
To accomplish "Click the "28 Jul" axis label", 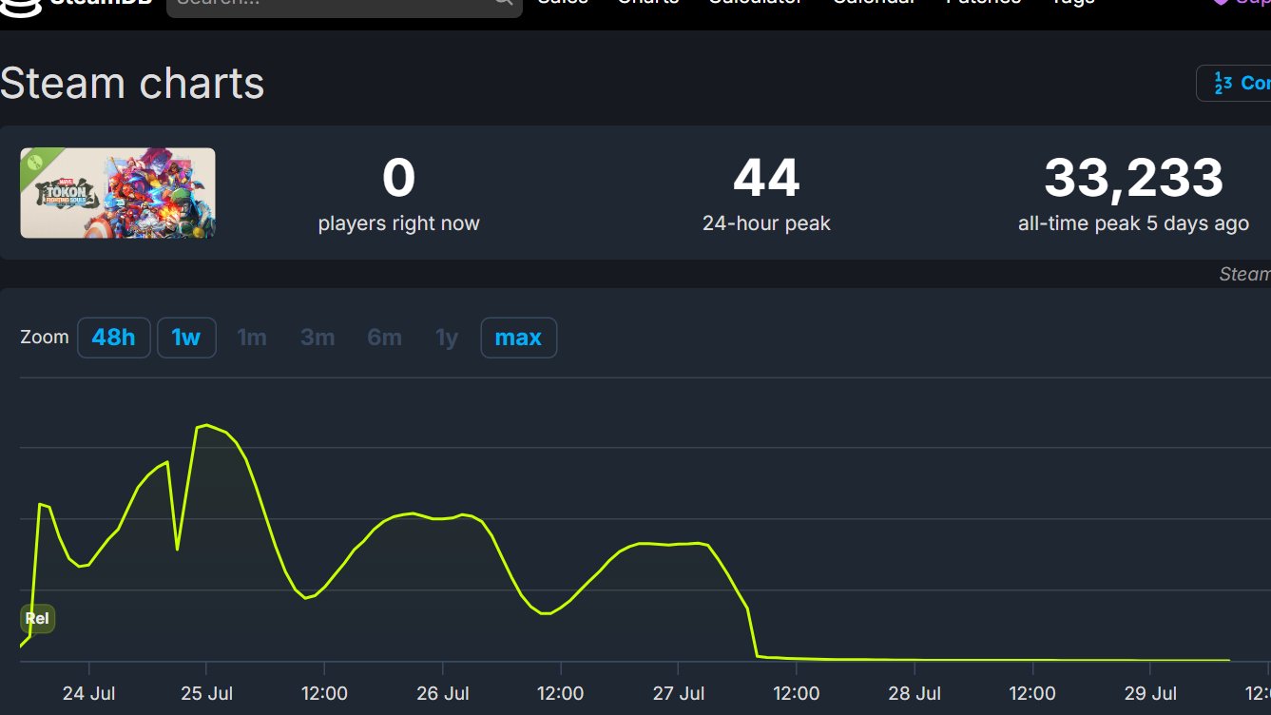I will [x=915, y=693].
